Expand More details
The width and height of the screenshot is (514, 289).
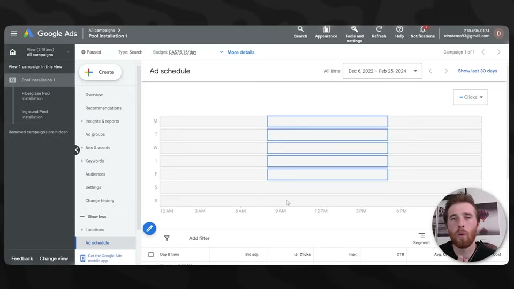pos(237,52)
